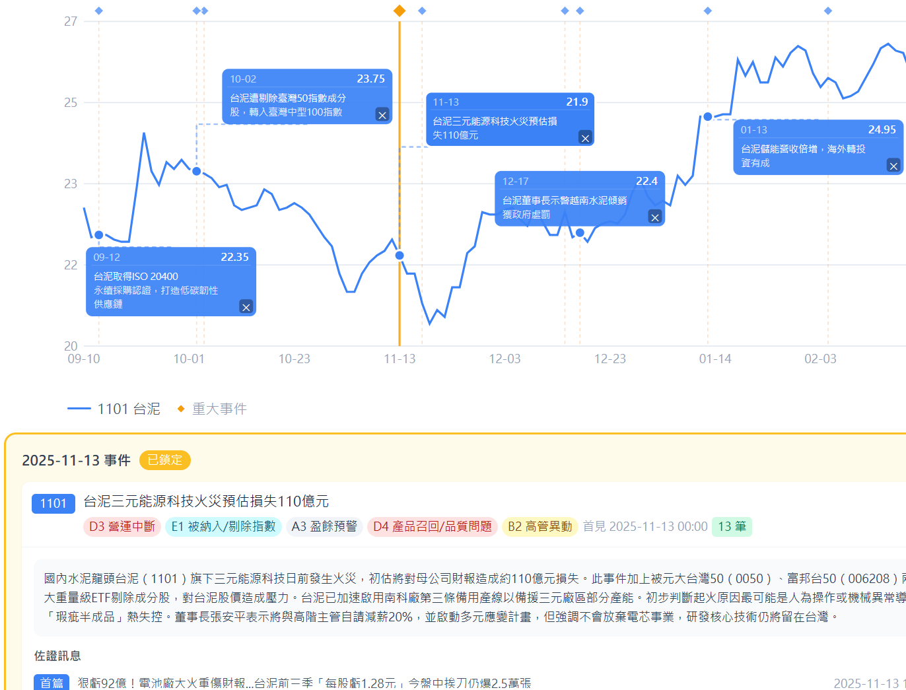Click the E1 被納入/剔除指數 tag
906x690 pixels.
[x=223, y=526]
